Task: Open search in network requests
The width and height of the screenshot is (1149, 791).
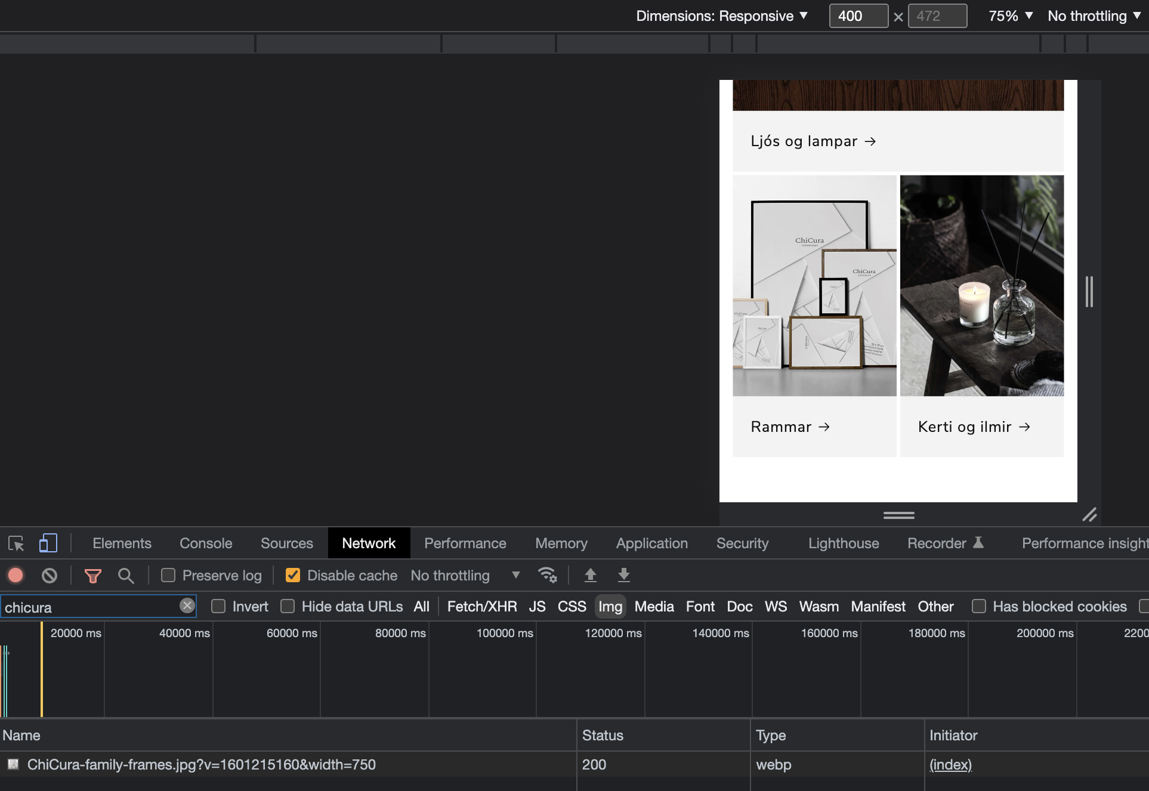Action: (x=126, y=575)
